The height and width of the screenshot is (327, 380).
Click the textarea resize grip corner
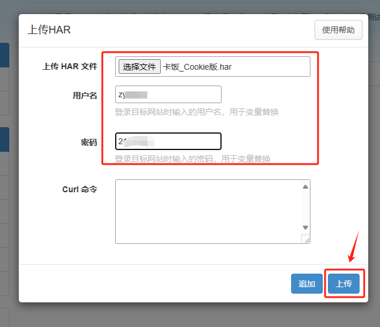tap(305, 239)
